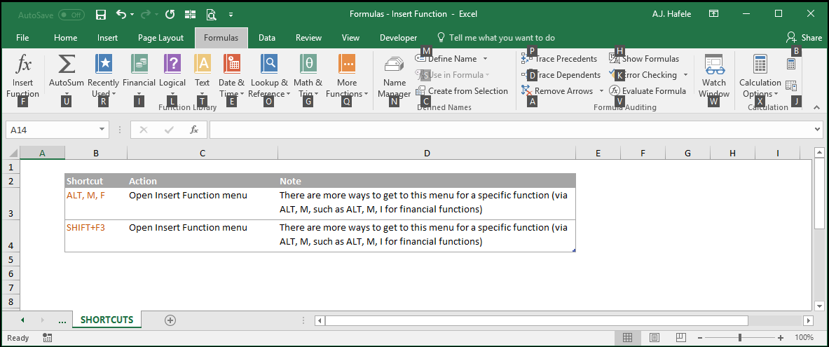This screenshot has height=347, width=829.
Task: Click the AutoSum sigma icon
Action: pyautogui.click(x=66, y=64)
